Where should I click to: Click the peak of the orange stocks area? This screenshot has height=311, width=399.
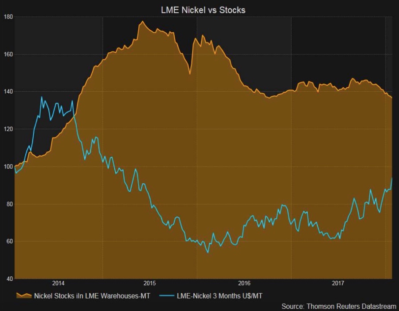point(142,22)
